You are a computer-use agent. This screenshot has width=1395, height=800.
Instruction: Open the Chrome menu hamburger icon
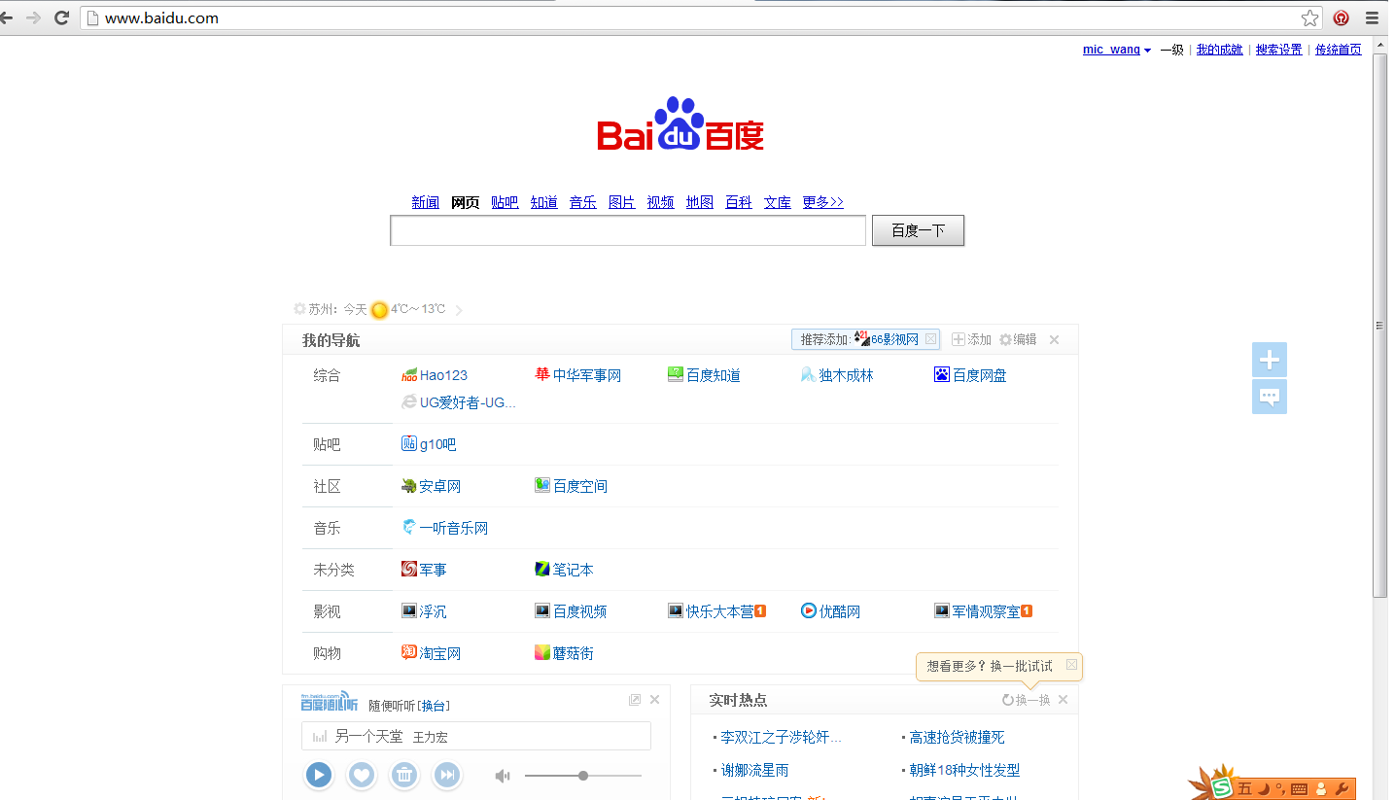pyautogui.click(x=1372, y=17)
